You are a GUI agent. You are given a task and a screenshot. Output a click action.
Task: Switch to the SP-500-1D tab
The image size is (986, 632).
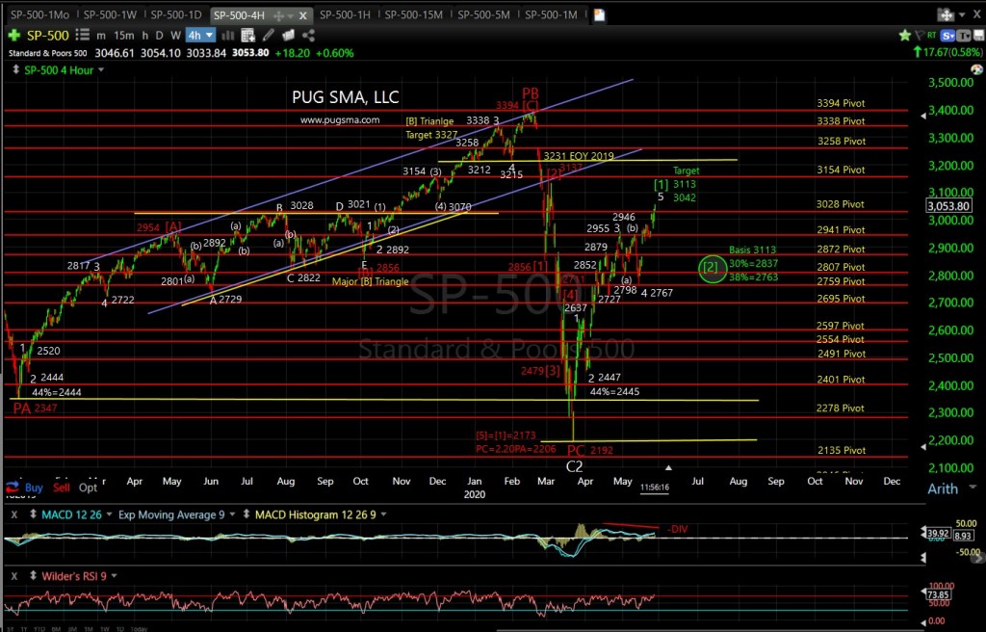[175, 14]
